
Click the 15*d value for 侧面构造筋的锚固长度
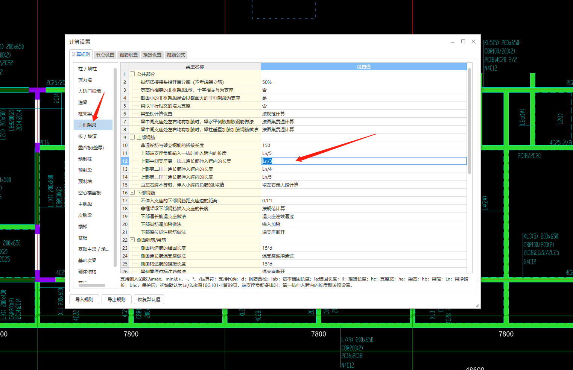[364, 248]
